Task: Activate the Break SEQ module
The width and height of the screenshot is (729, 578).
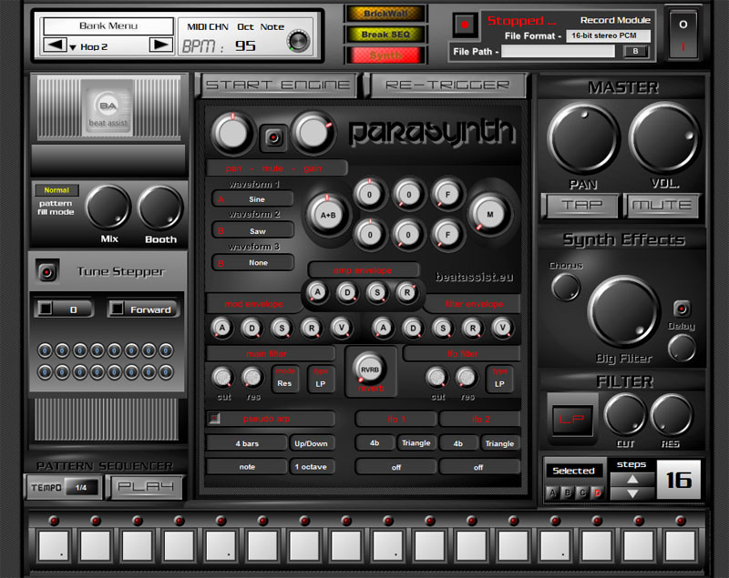Action: (x=385, y=35)
